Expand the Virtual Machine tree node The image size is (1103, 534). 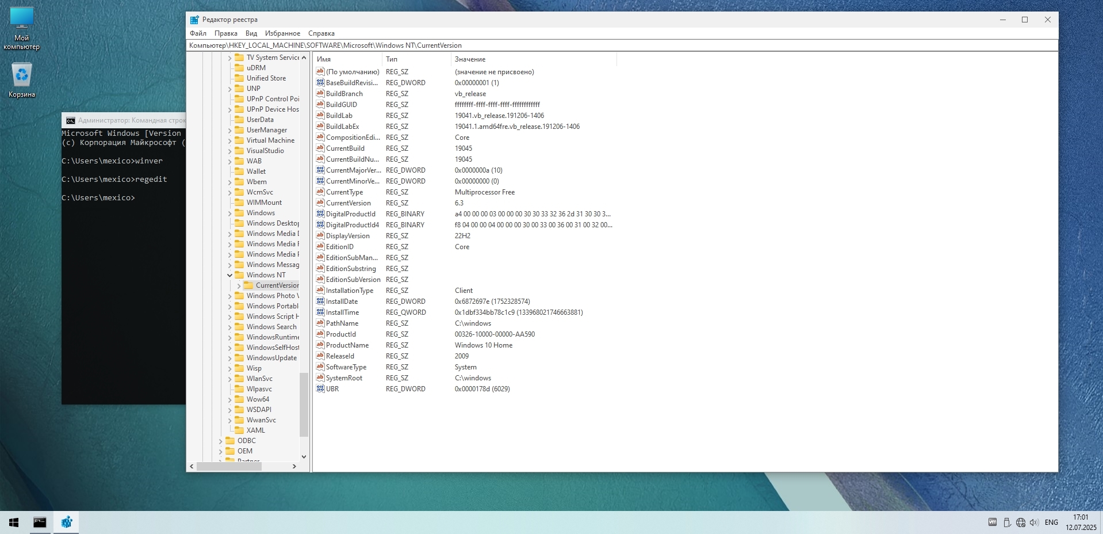click(229, 140)
